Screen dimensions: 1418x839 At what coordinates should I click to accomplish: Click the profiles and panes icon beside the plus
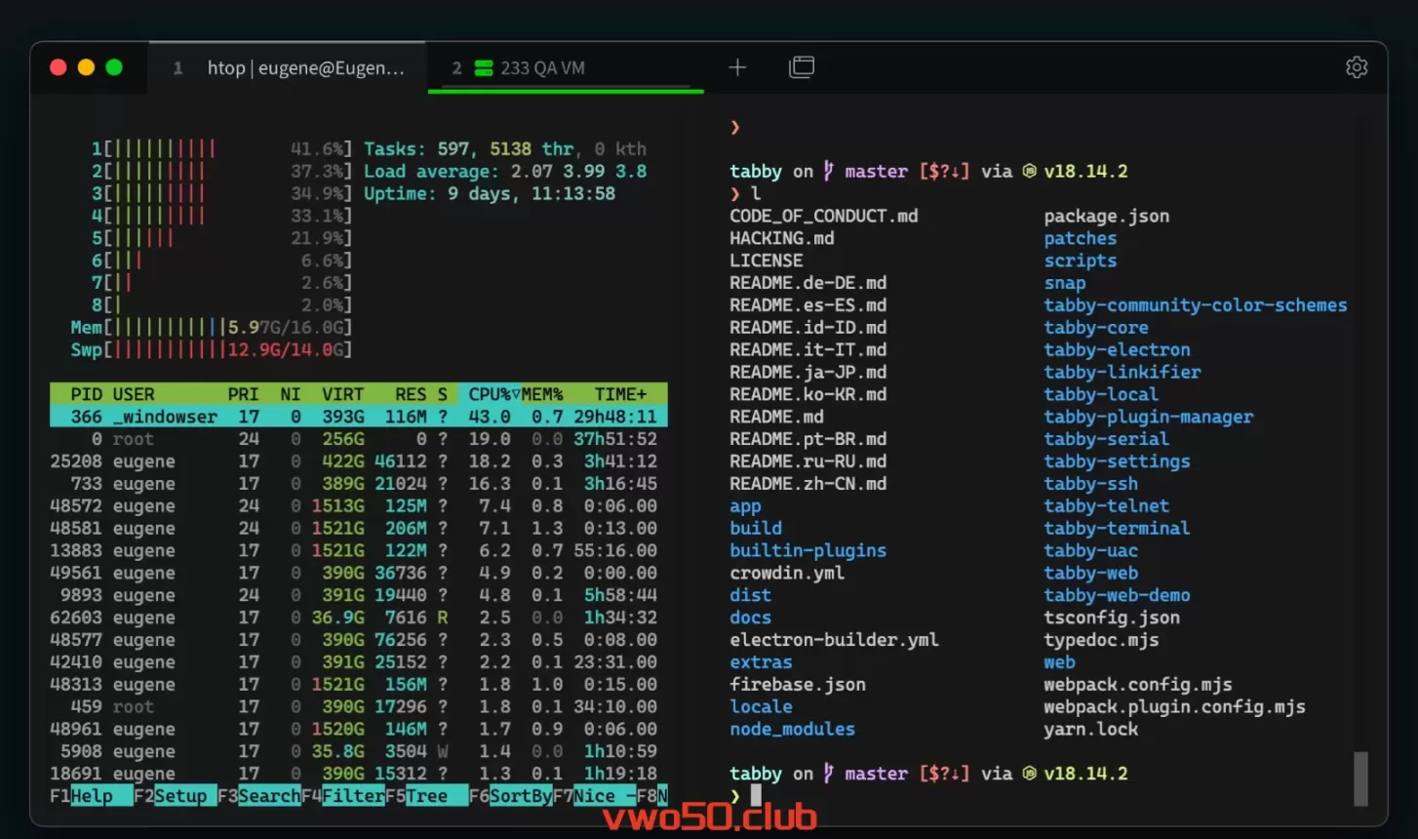coord(801,67)
